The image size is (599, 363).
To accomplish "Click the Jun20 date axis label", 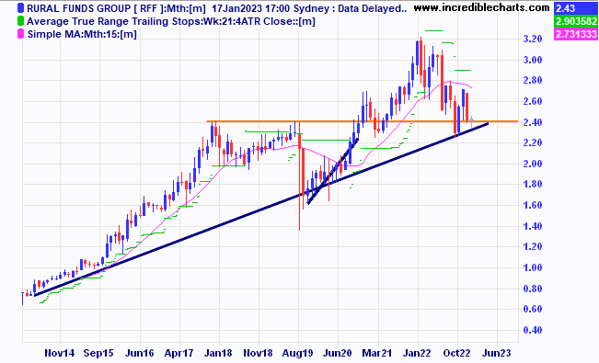I will (x=338, y=353).
